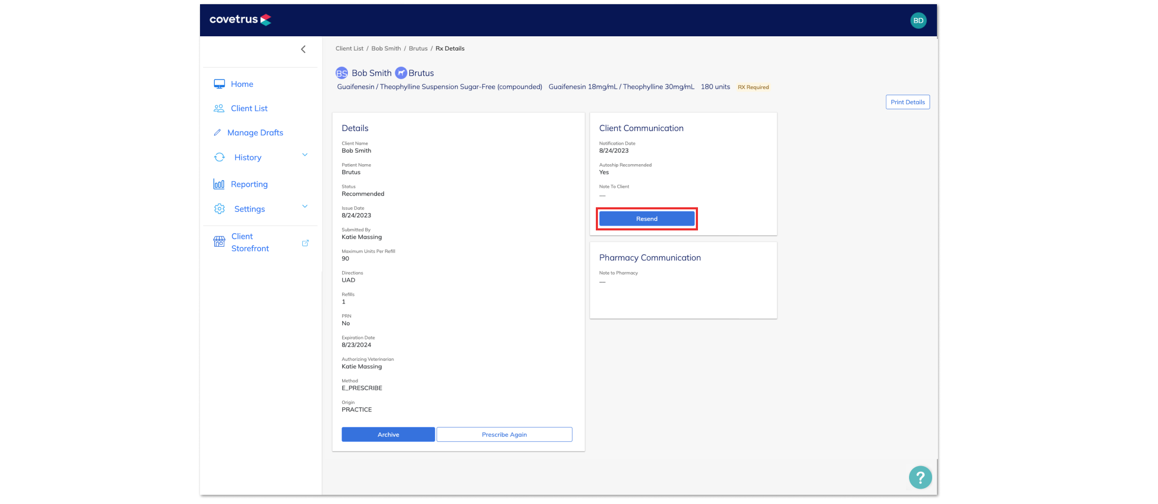
Task: Select the Client Storefront store icon
Action: click(x=219, y=241)
